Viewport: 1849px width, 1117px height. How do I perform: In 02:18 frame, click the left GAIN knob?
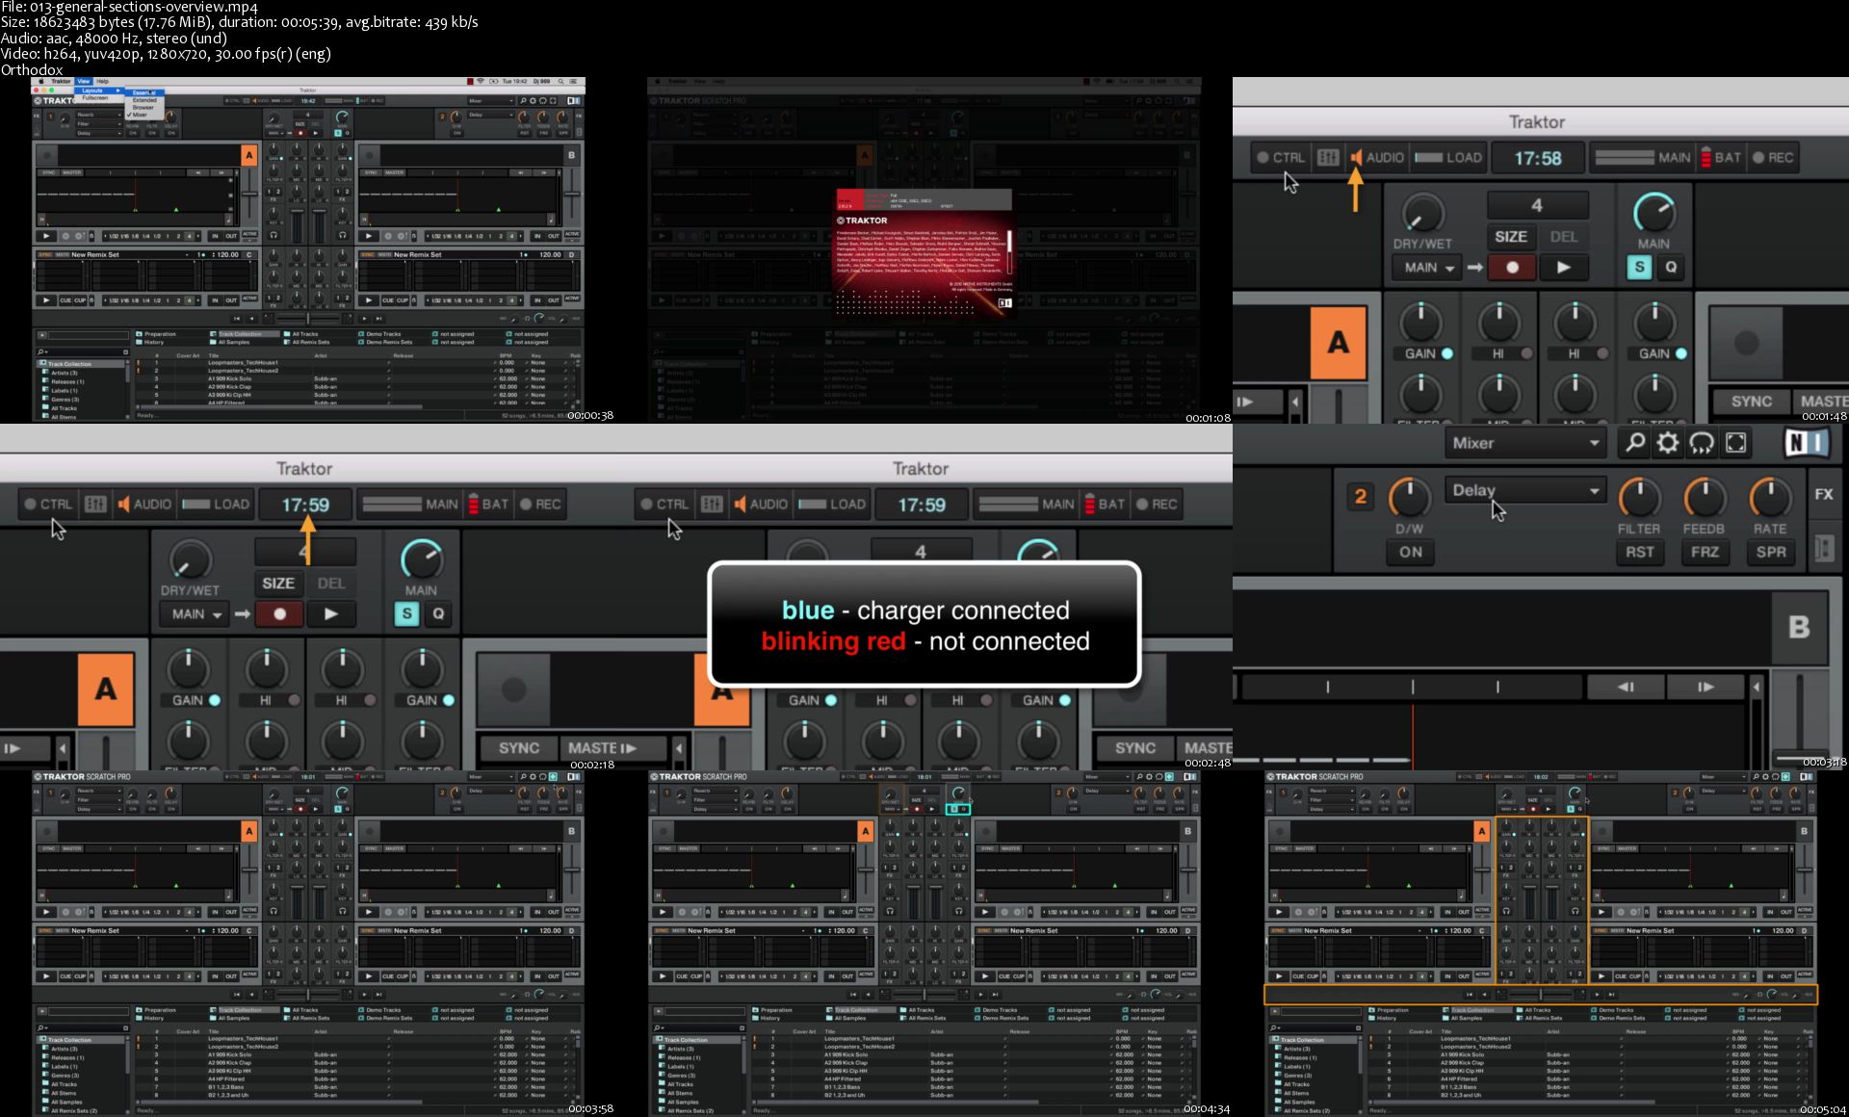click(189, 668)
